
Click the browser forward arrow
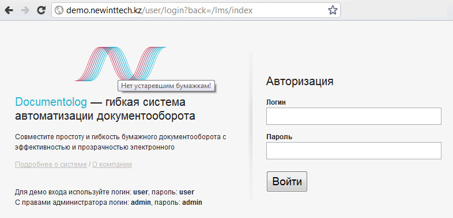25,10
